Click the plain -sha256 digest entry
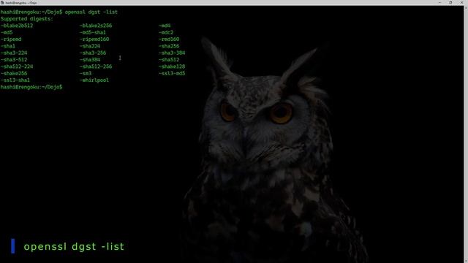 (169, 46)
